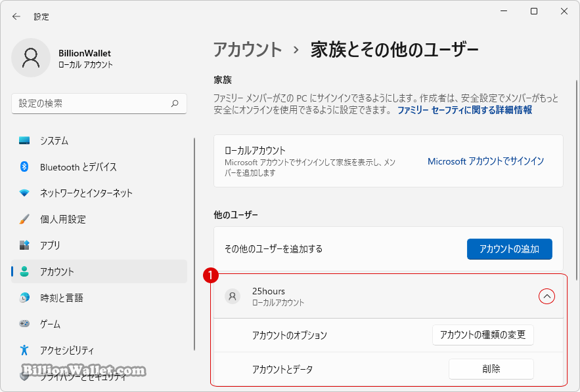Click the network Wi-Fi icon

click(x=24, y=193)
